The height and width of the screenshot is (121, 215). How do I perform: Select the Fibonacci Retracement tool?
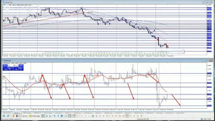[x=96, y=116]
